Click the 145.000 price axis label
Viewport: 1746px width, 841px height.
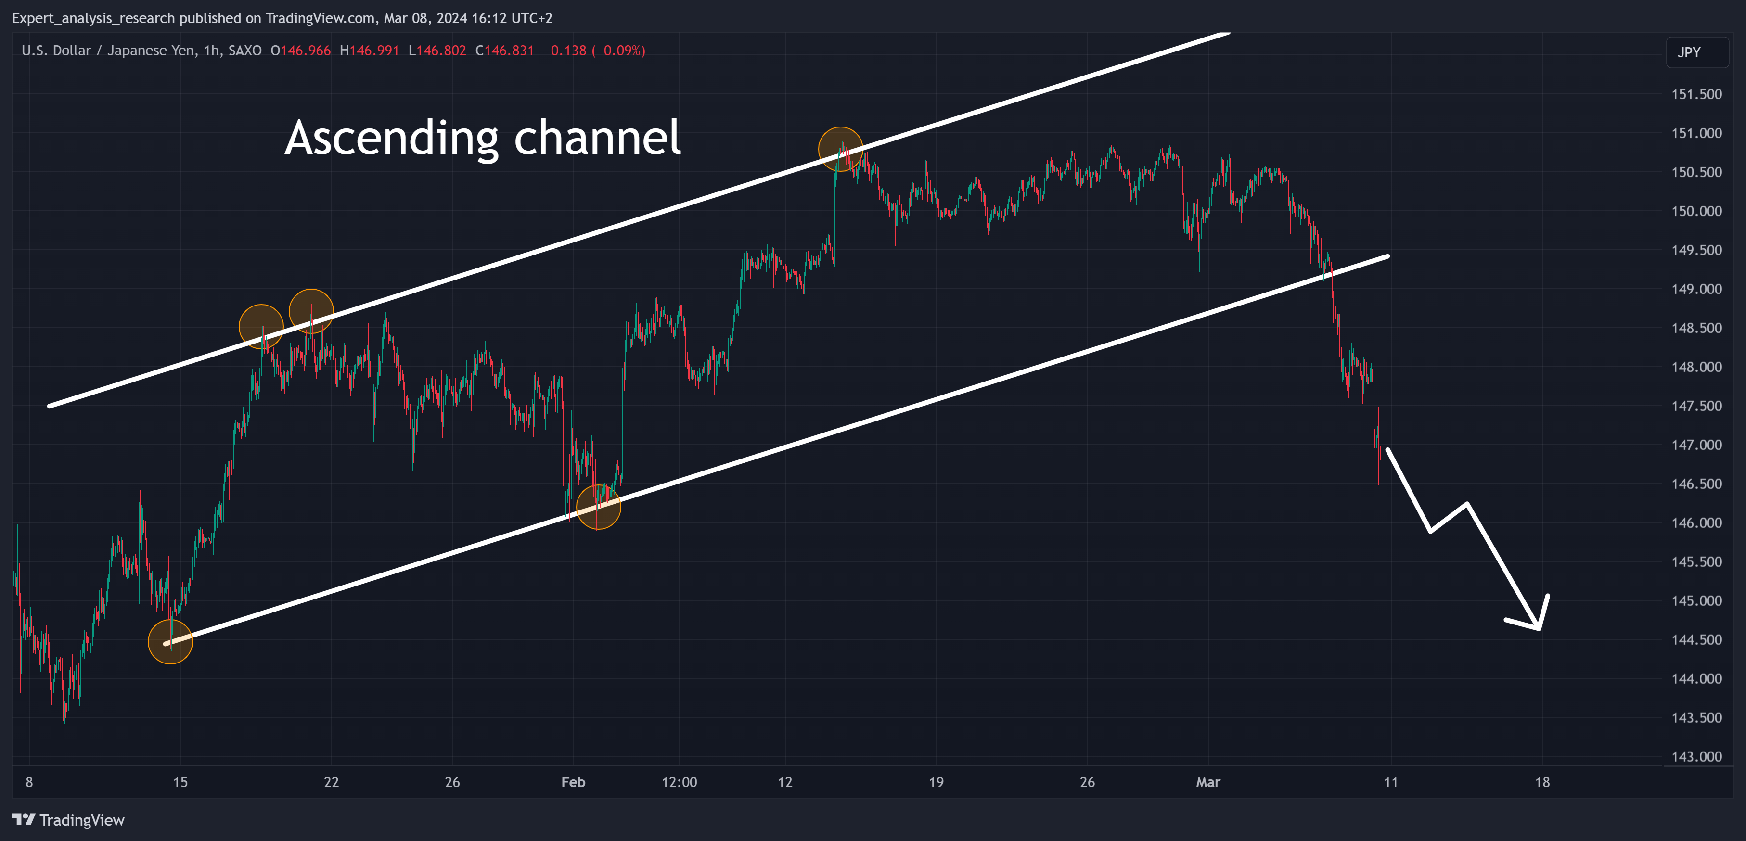[1696, 600]
